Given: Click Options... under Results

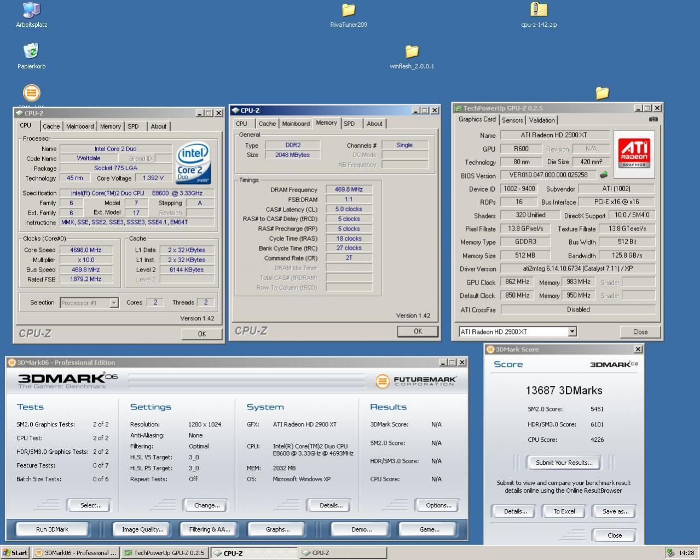Looking at the screenshot, I should pyautogui.click(x=439, y=505).
